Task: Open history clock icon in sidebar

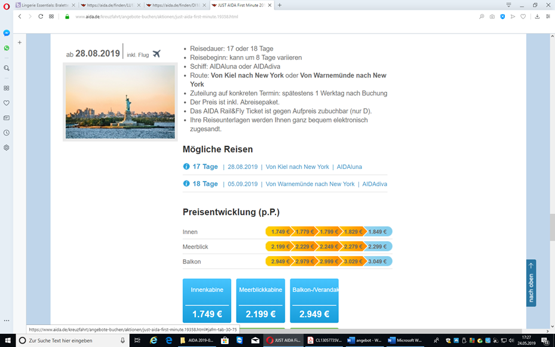Action: pyautogui.click(x=7, y=133)
